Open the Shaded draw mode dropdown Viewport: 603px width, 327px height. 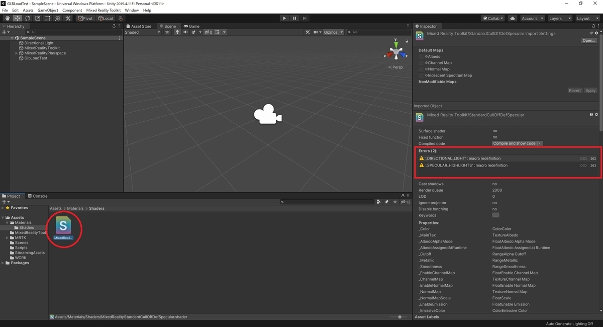pos(143,32)
